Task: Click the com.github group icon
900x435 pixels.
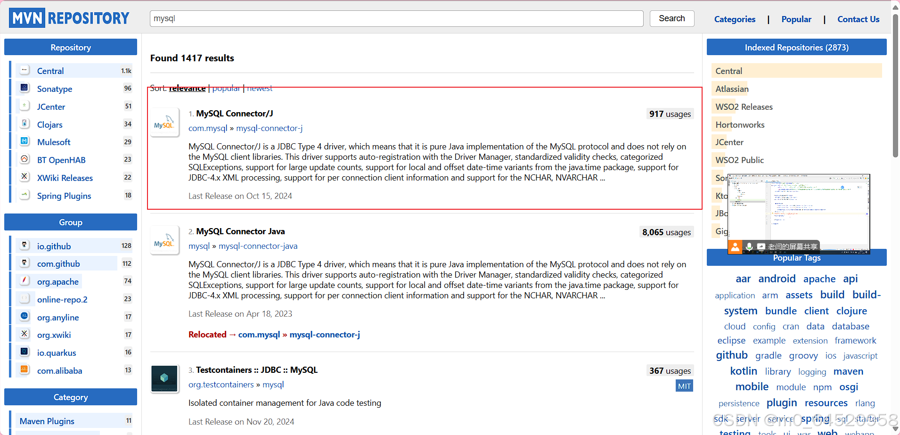Action: coord(25,263)
